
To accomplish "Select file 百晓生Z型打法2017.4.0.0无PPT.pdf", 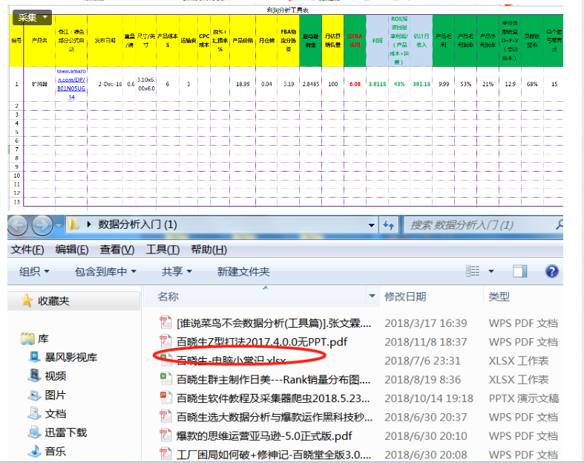I will (262, 342).
